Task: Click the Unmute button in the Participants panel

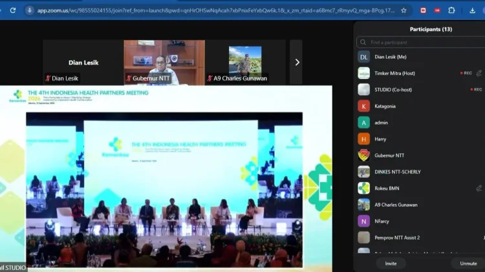Action: pyautogui.click(x=468, y=264)
